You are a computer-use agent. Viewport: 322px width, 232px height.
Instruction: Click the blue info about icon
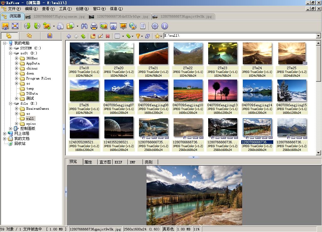(x=164, y=26)
